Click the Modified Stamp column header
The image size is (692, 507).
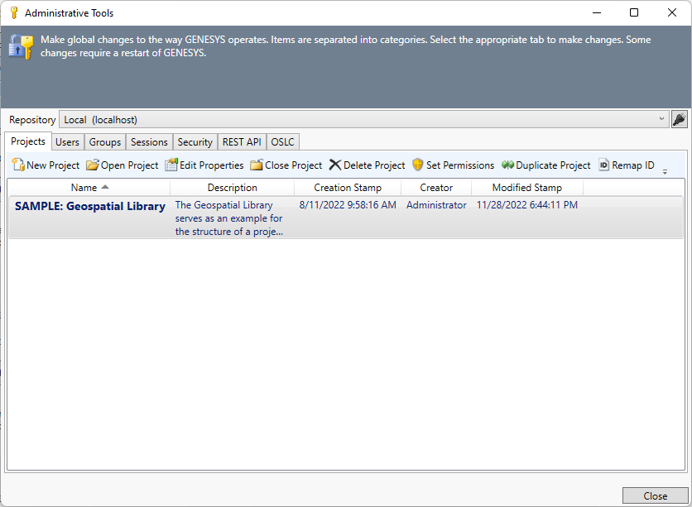pos(526,188)
